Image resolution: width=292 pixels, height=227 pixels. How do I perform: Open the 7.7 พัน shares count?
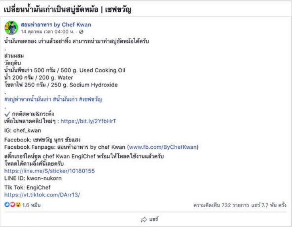pyautogui.click(x=269, y=205)
